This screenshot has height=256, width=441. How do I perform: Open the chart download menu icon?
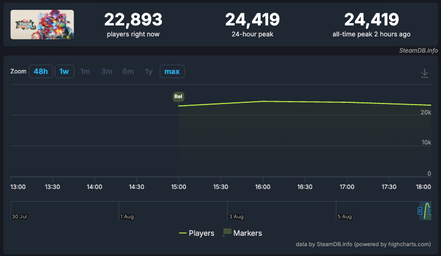click(424, 73)
